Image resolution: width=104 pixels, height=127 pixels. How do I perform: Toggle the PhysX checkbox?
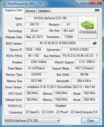[x=58, y=112]
